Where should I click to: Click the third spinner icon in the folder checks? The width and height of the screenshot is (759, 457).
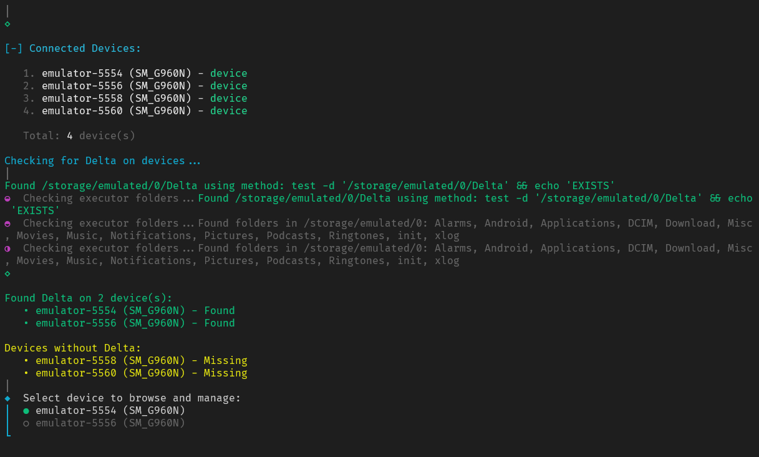click(7, 248)
